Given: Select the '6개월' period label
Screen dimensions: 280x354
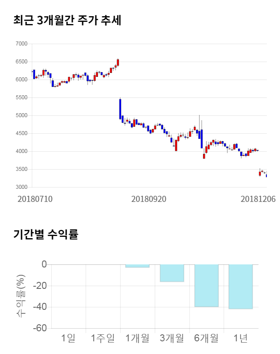Looking at the screenshot, I should click(206, 338).
